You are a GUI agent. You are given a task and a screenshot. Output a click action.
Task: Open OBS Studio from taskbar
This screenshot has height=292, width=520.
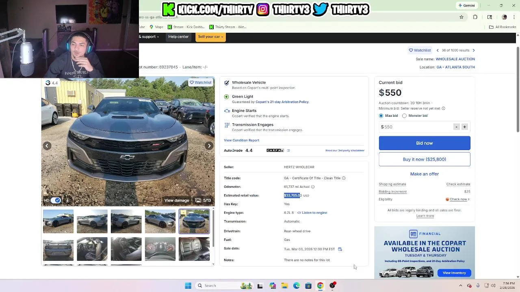(x=332, y=286)
